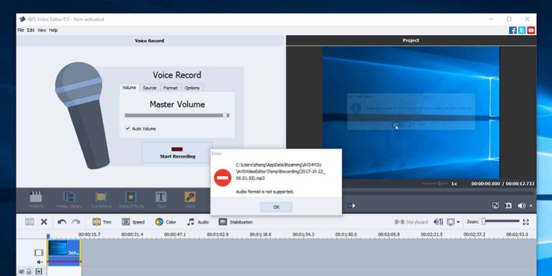Click the Project preview video area

(411, 112)
